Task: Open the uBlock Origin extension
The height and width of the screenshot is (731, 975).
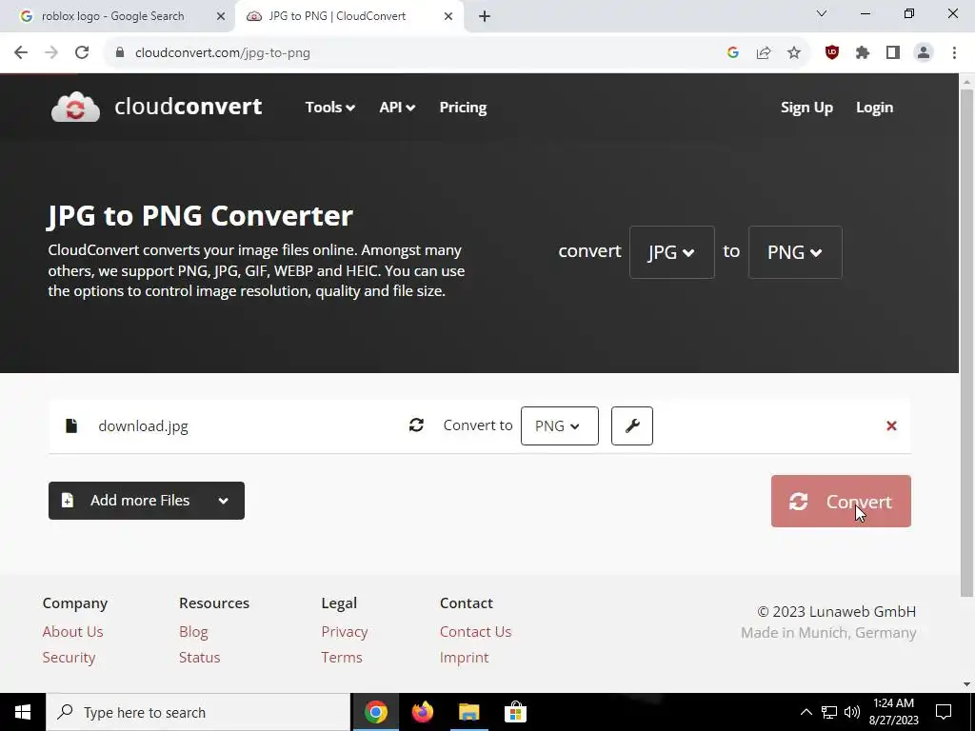Action: [832, 53]
